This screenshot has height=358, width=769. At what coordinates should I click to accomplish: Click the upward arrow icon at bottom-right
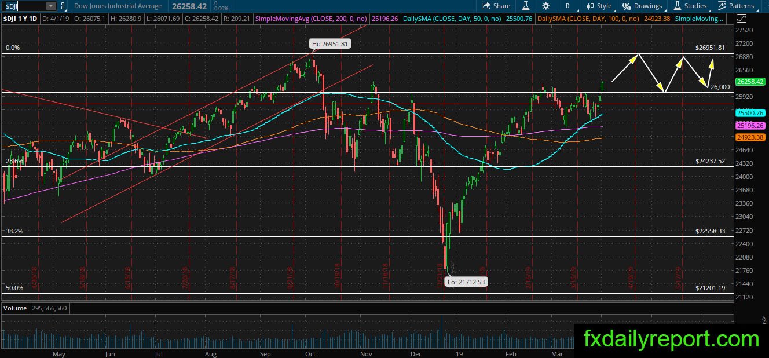click(763, 320)
